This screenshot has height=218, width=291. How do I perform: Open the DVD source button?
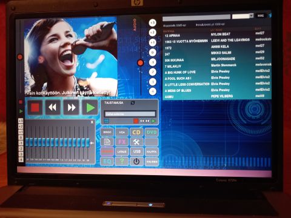(152, 133)
